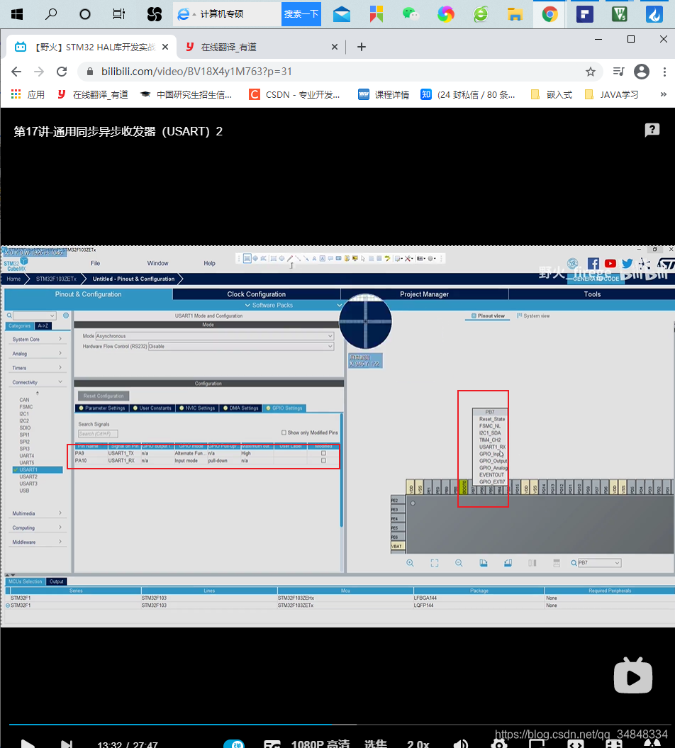Open the DMA Settings tab
This screenshot has height=748, width=675.
241,408
